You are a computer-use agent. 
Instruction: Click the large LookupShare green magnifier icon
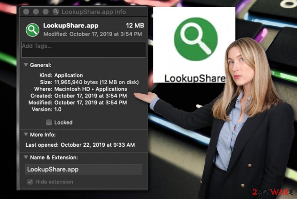(x=196, y=39)
